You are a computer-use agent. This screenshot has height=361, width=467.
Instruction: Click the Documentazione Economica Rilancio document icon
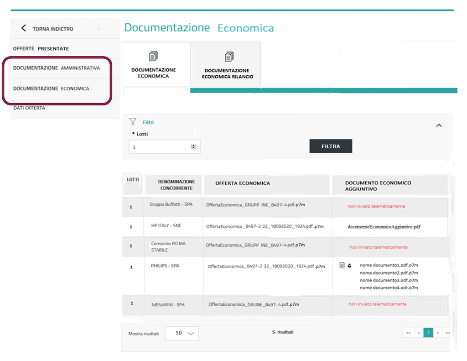point(229,57)
